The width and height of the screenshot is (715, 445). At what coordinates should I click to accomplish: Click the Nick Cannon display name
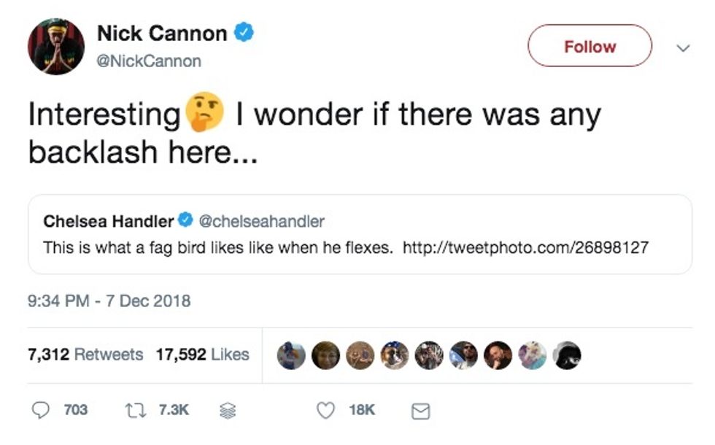162,34
